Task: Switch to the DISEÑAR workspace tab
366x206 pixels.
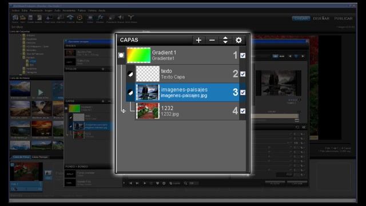Action: point(321,18)
